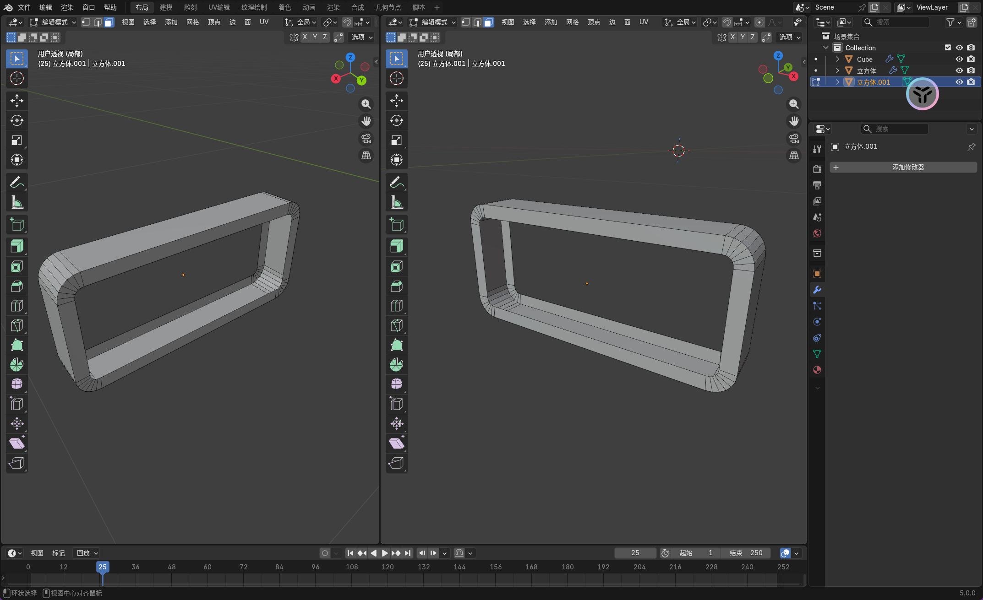Open the 文件 menu
The width and height of the screenshot is (983, 600).
24,7
